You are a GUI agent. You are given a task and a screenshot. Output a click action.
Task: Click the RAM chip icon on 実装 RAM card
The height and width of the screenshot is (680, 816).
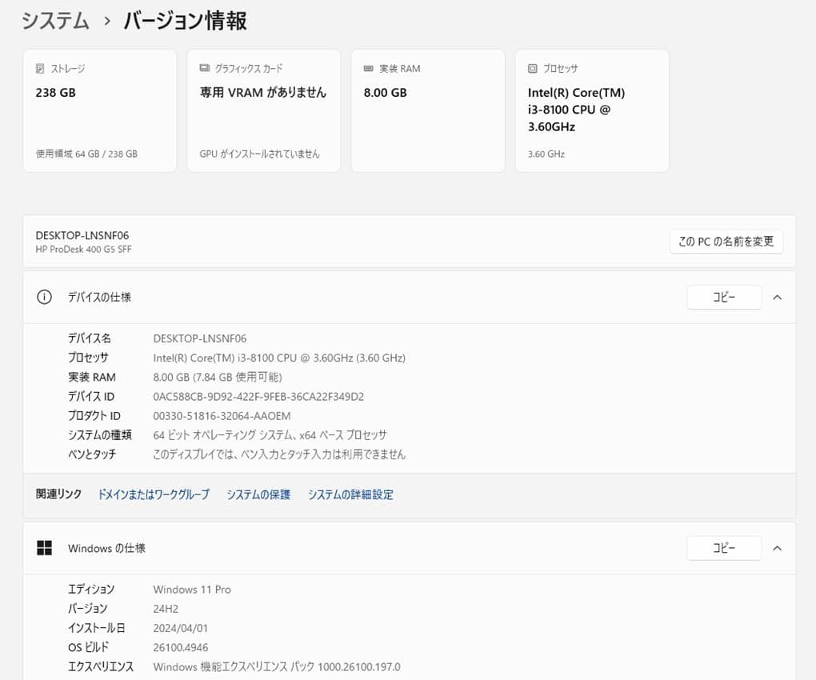click(x=368, y=69)
